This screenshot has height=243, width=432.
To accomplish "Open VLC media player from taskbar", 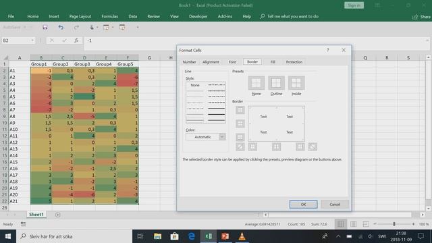I will 242,236.
